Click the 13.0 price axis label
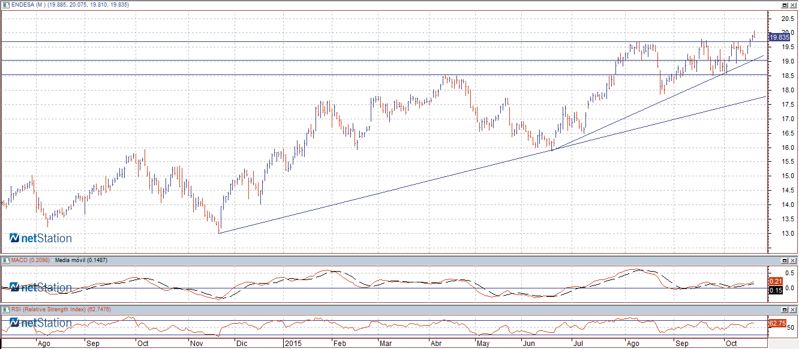The height and width of the screenshot is (349, 799). [x=788, y=234]
